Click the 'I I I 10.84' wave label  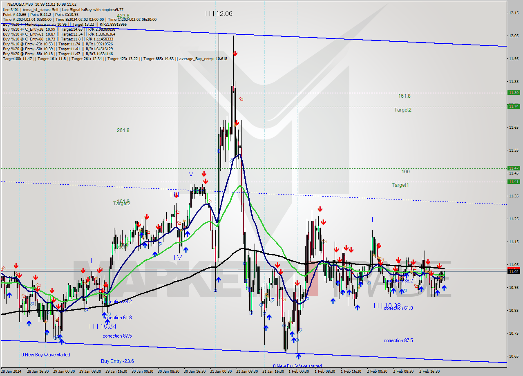103,326
